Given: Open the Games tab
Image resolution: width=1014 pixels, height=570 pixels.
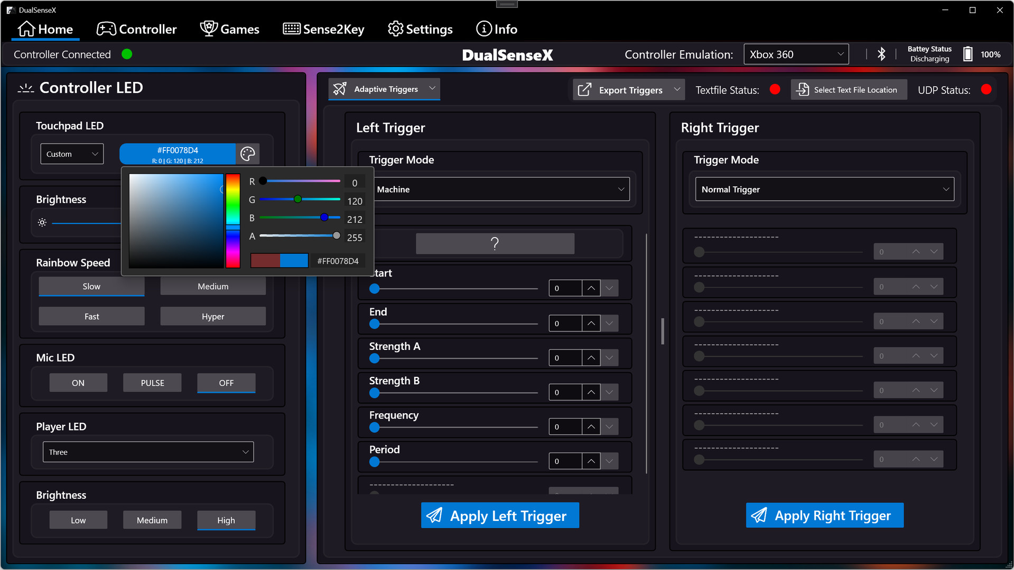Looking at the screenshot, I should pyautogui.click(x=230, y=29).
